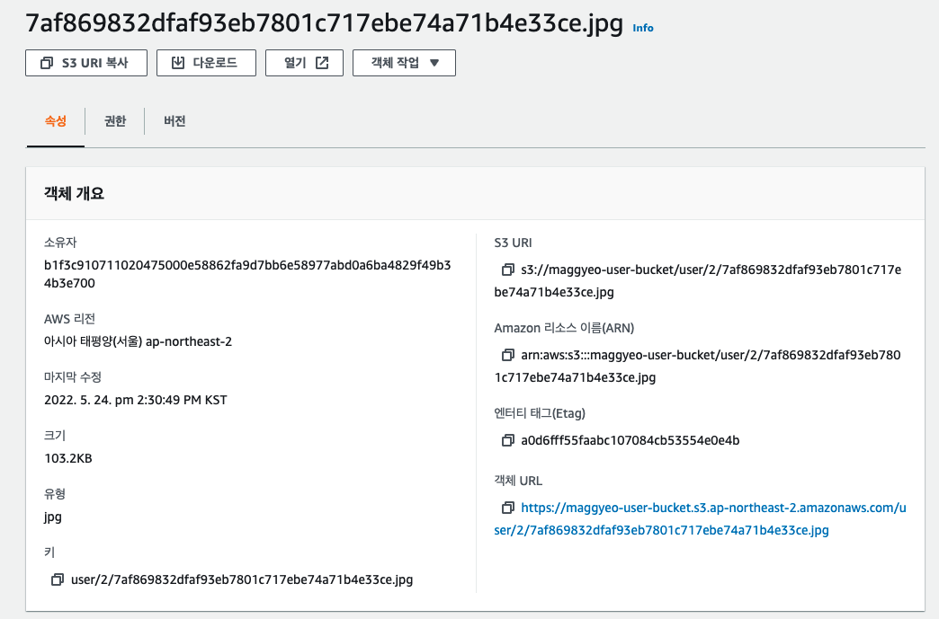Copy the S3 URI value icon

click(508, 270)
